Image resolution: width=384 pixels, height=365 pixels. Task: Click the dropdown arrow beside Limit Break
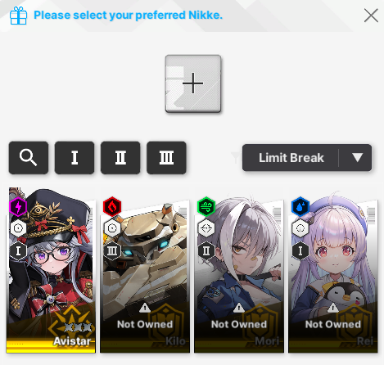click(x=357, y=157)
